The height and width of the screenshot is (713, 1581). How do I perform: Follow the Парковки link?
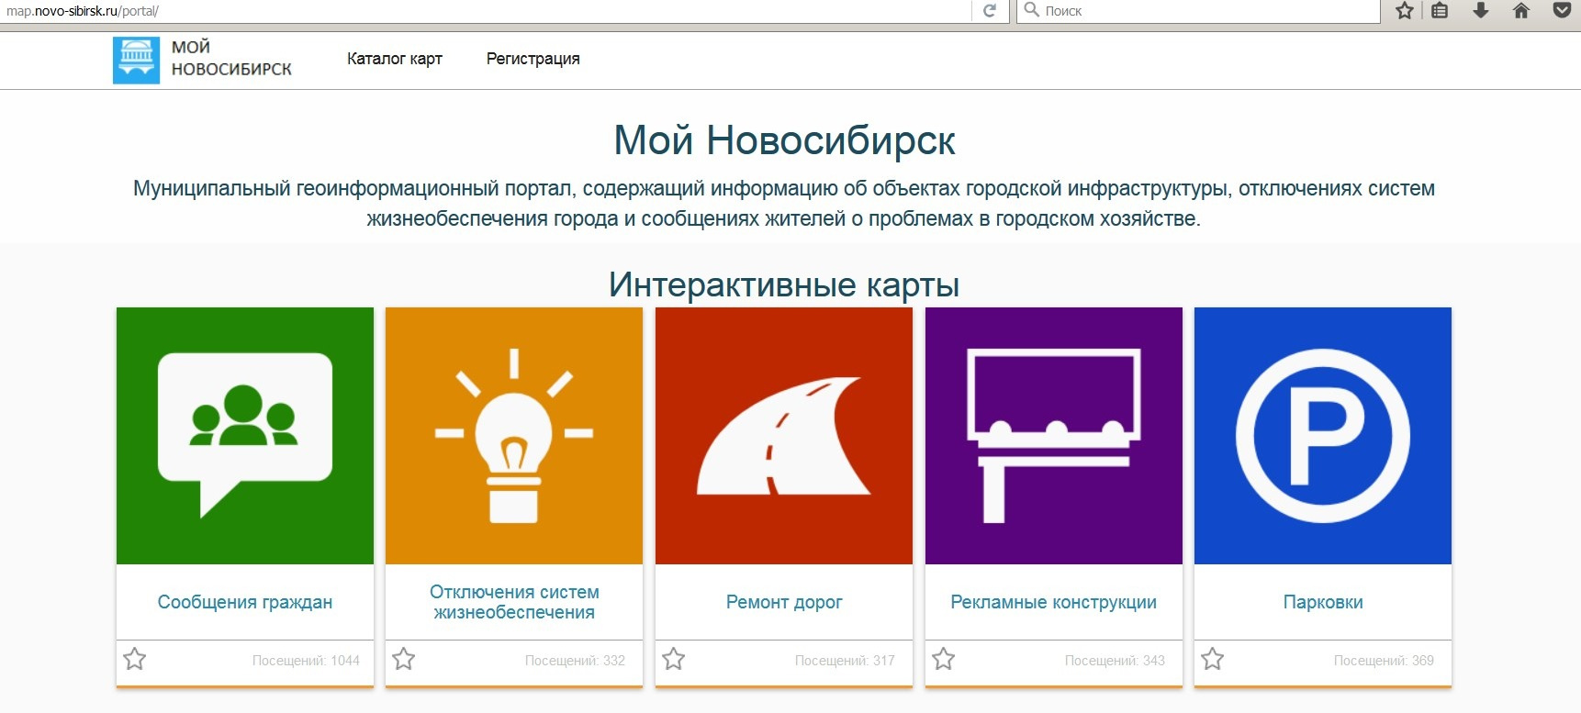click(1323, 602)
